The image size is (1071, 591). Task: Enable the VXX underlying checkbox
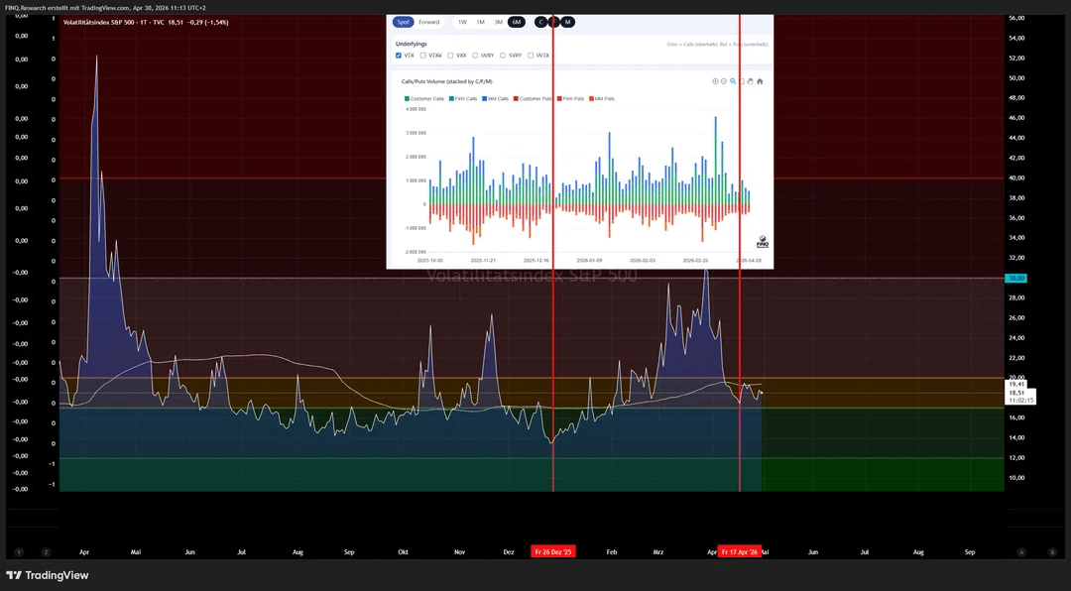450,56
